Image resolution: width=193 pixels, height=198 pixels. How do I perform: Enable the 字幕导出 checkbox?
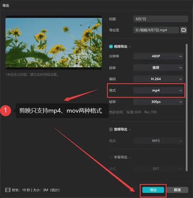(x=111, y=157)
